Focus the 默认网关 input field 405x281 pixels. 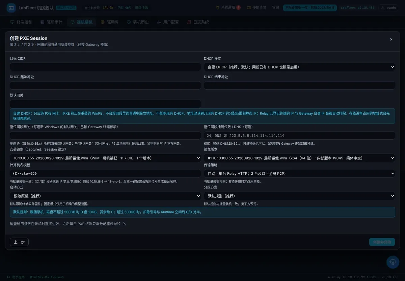coord(105,104)
